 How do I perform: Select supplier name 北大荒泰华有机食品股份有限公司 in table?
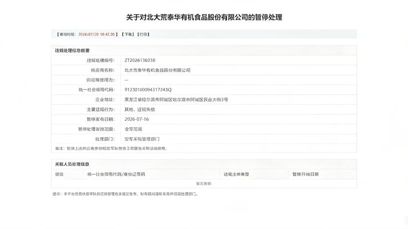pos(157,70)
